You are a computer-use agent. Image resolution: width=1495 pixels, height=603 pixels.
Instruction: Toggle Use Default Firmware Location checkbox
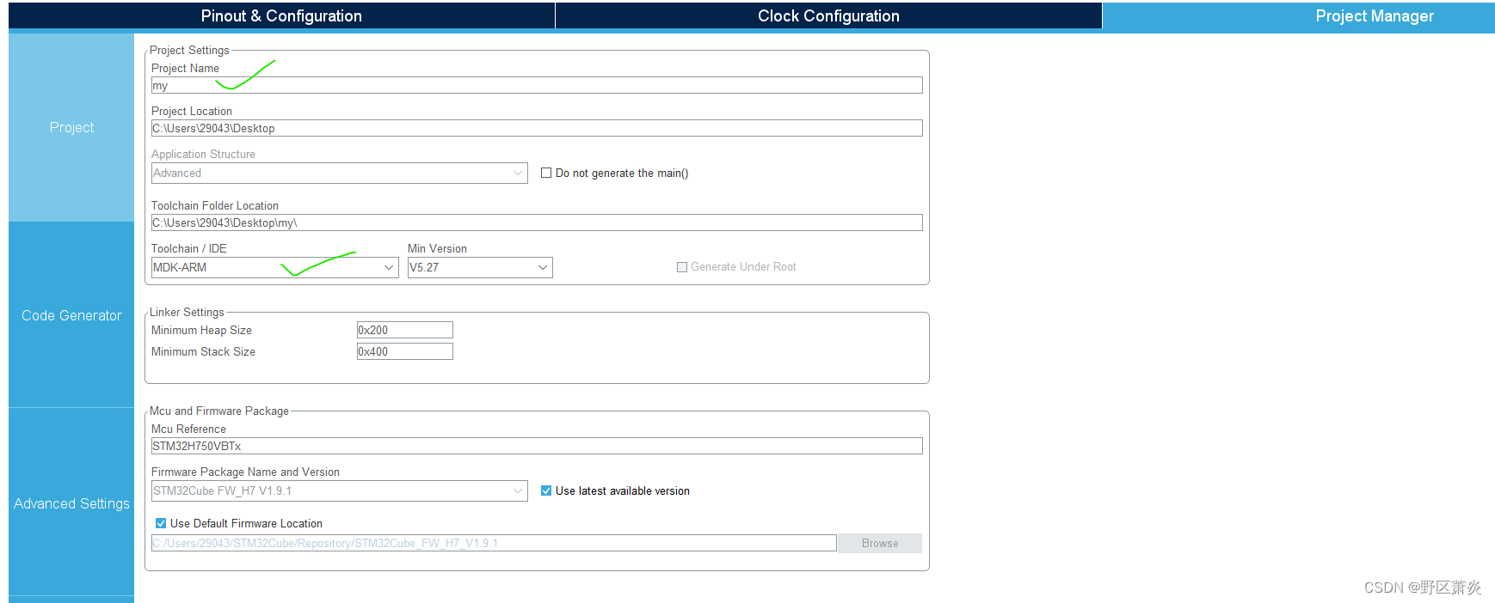161,523
